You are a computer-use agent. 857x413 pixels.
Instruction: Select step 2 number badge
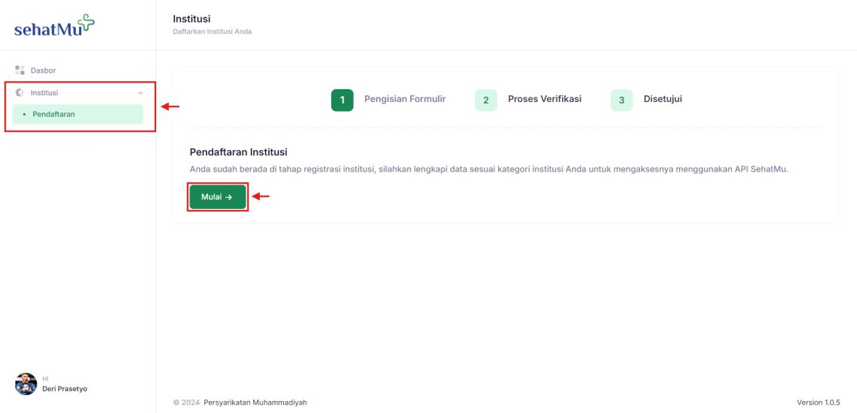tap(486, 100)
